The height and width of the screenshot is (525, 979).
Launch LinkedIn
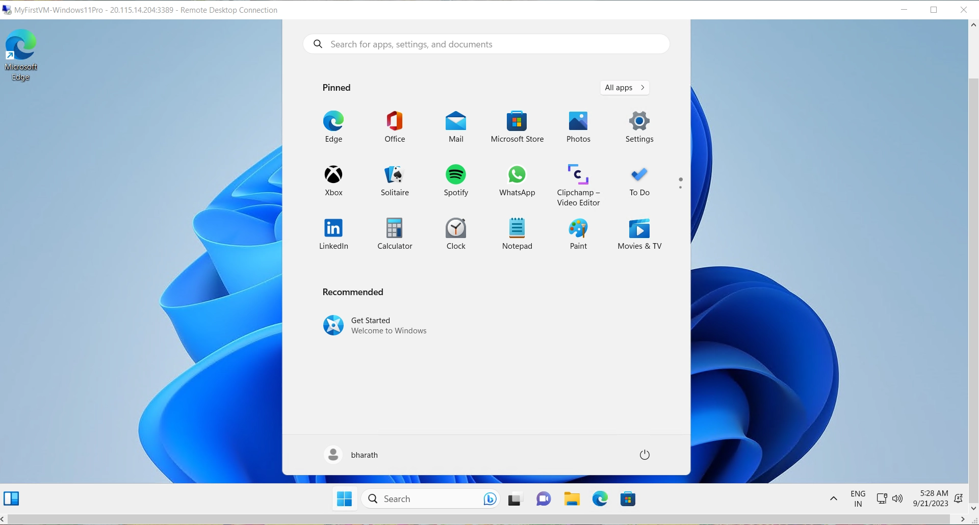point(333,234)
